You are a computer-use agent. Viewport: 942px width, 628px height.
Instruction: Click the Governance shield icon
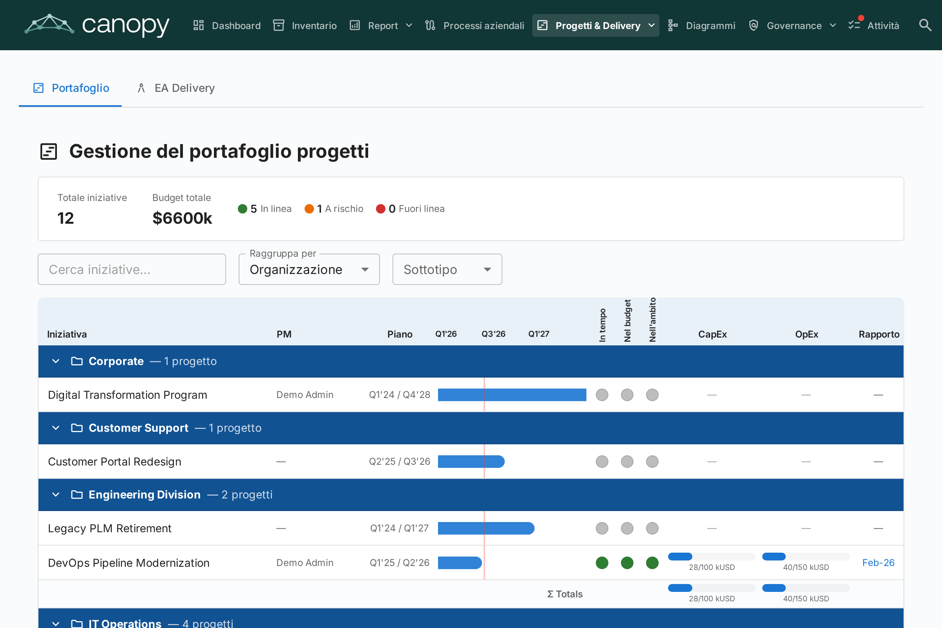tap(753, 25)
